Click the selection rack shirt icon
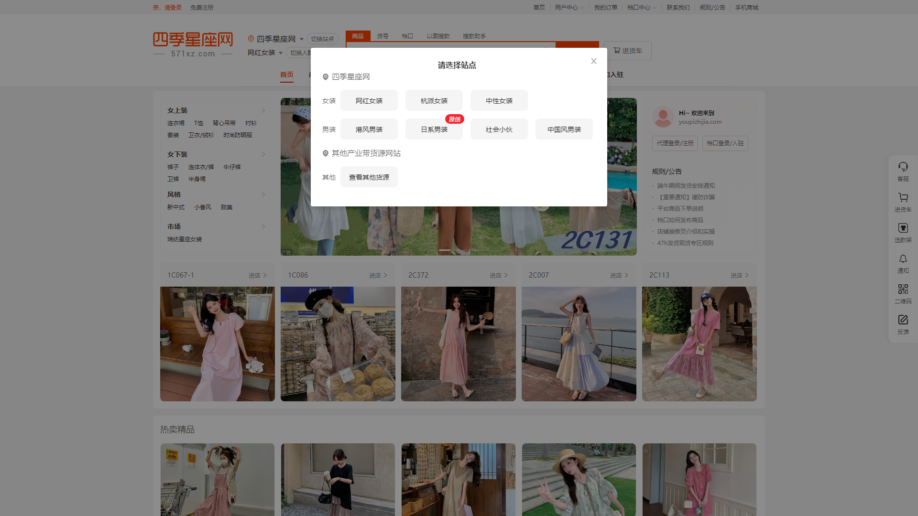The height and width of the screenshot is (516, 918). [x=903, y=228]
